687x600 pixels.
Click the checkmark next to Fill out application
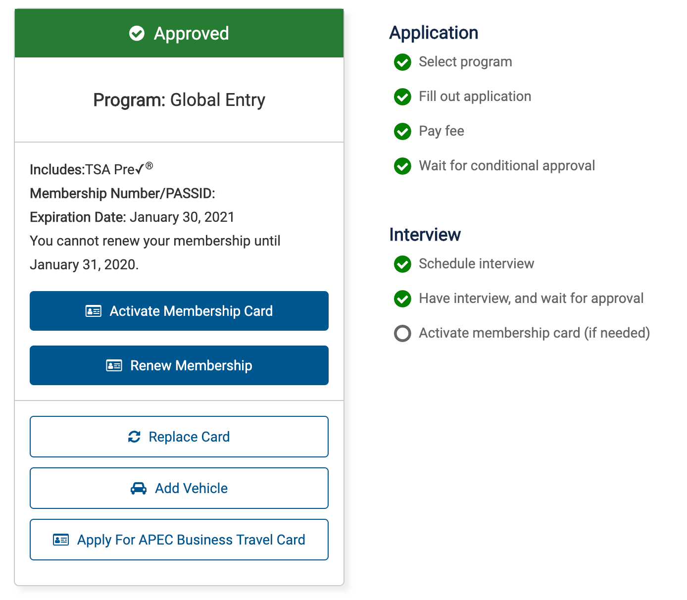click(402, 97)
